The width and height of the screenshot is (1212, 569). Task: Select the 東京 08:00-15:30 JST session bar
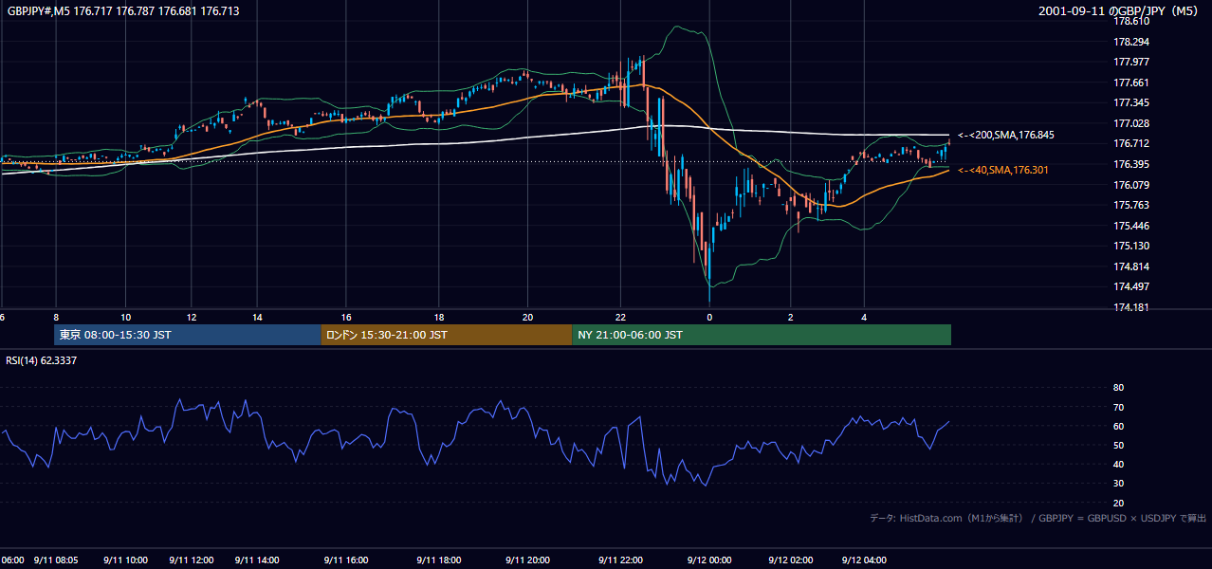pyautogui.click(x=188, y=335)
